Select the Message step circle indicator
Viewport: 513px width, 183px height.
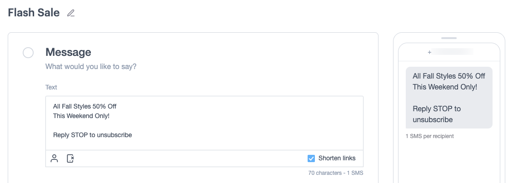point(28,53)
